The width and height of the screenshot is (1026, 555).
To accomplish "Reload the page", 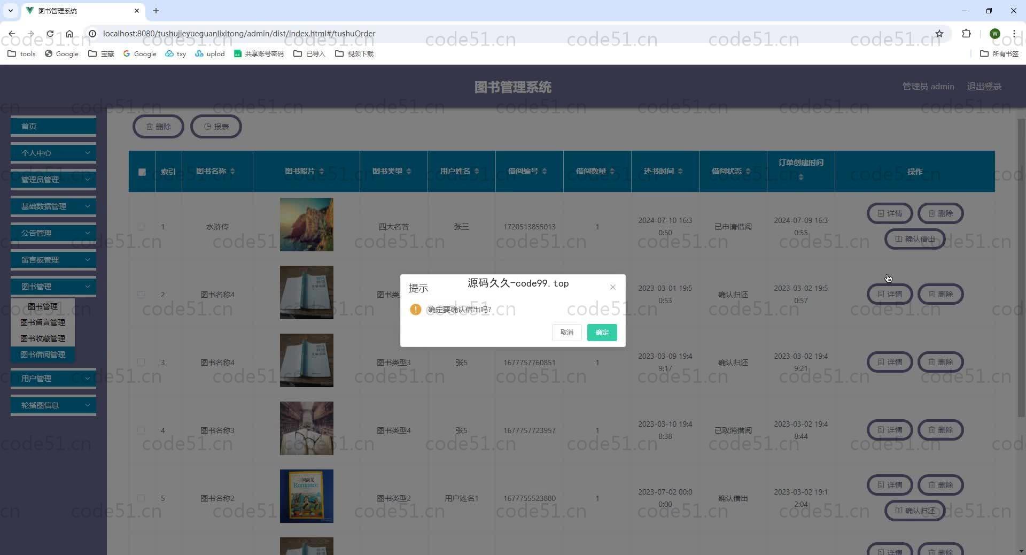I will [x=50, y=34].
